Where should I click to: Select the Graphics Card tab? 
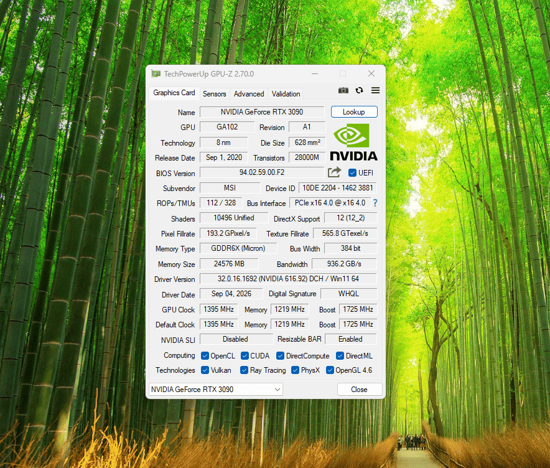click(174, 93)
